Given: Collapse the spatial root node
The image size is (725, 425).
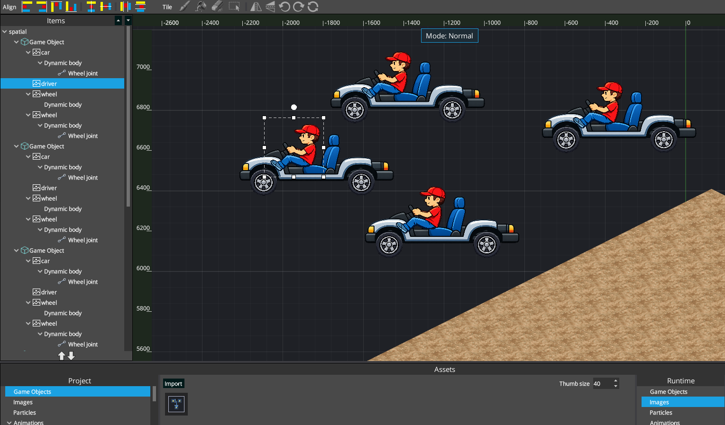Looking at the screenshot, I should (5, 32).
